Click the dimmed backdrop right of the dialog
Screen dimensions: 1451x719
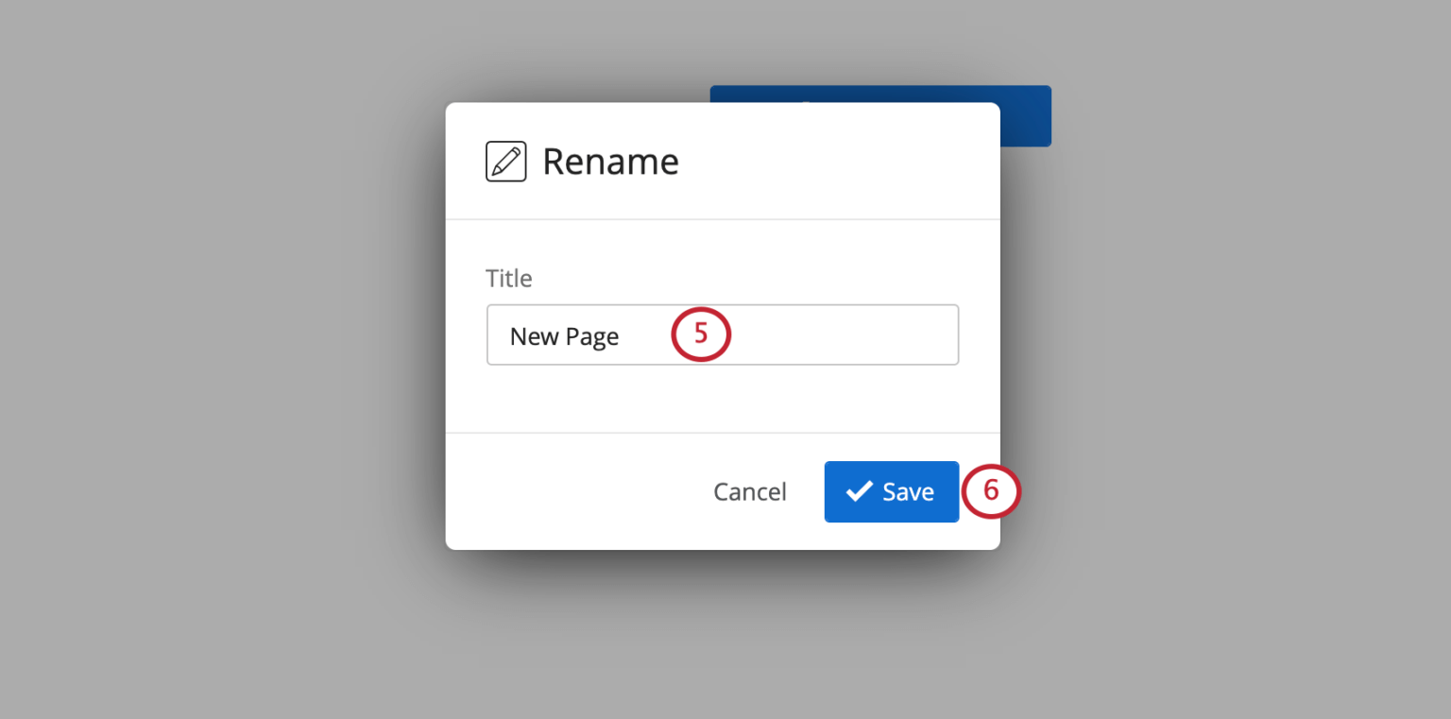[1228, 359]
